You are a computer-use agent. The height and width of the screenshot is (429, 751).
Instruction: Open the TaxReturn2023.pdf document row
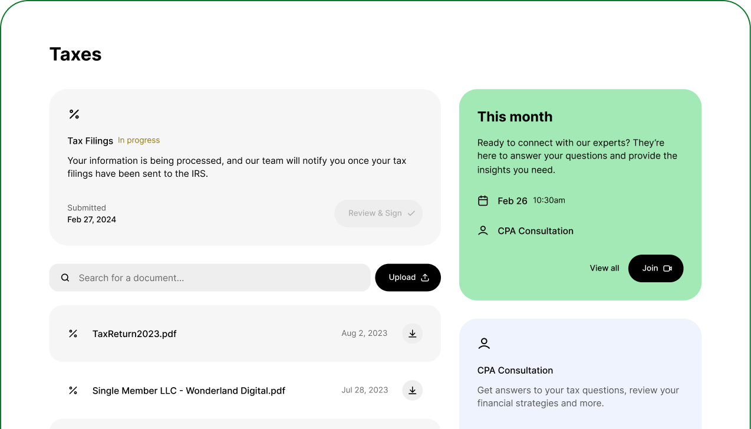click(135, 334)
